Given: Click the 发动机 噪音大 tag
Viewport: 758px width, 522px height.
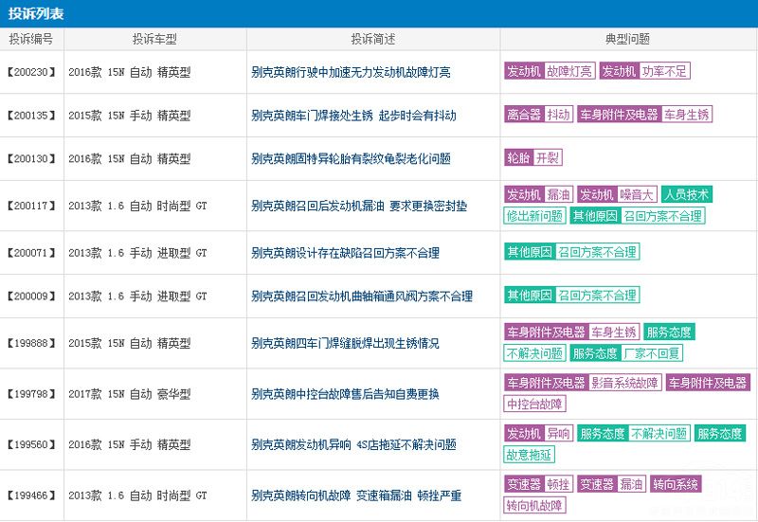Looking at the screenshot, I should click(617, 194).
